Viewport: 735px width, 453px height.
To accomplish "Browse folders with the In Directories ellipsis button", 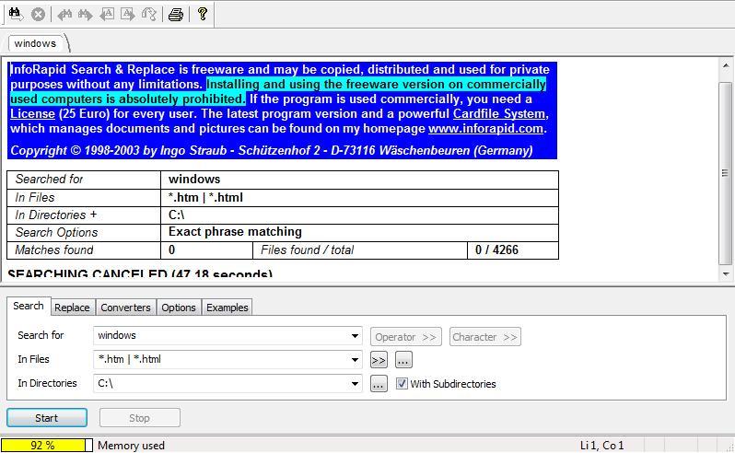I will (x=379, y=384).
